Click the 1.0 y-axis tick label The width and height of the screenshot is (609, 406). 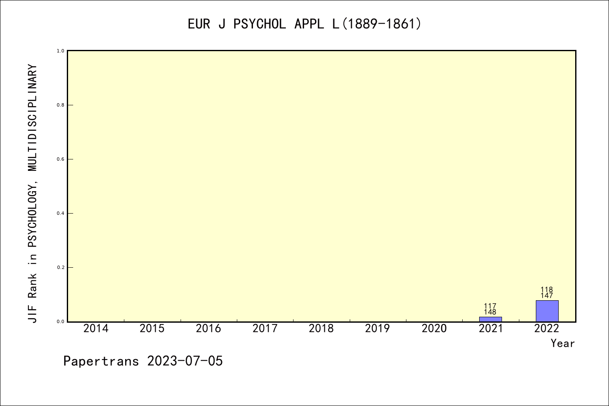click(60, 51)
